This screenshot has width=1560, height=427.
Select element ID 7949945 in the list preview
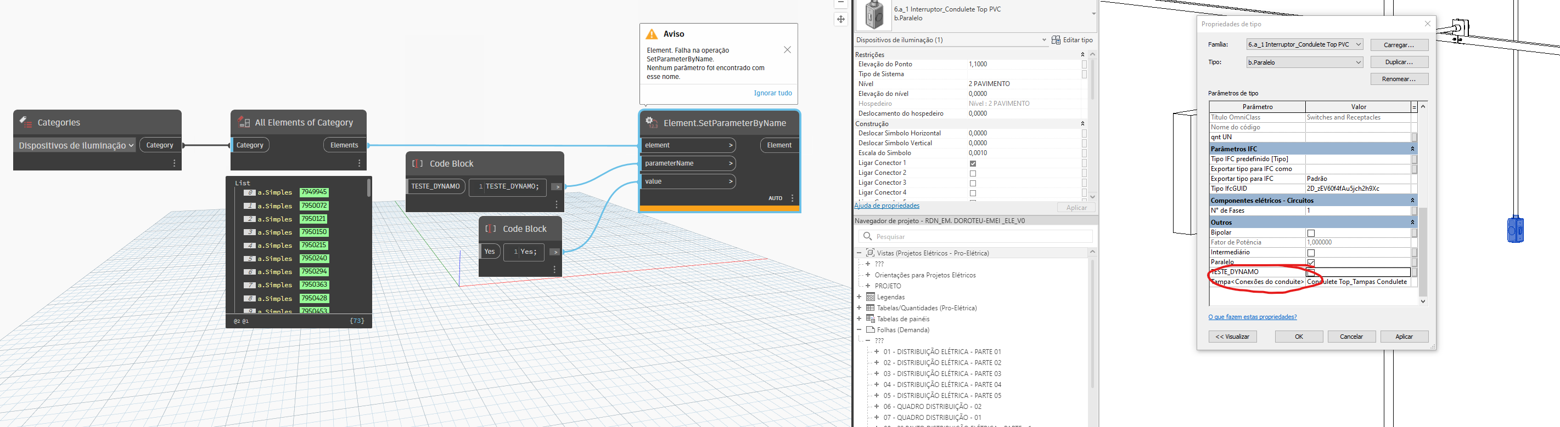(x=315, y=192)
